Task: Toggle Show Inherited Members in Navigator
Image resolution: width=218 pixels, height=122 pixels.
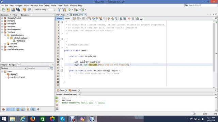Action: (4, 109)
